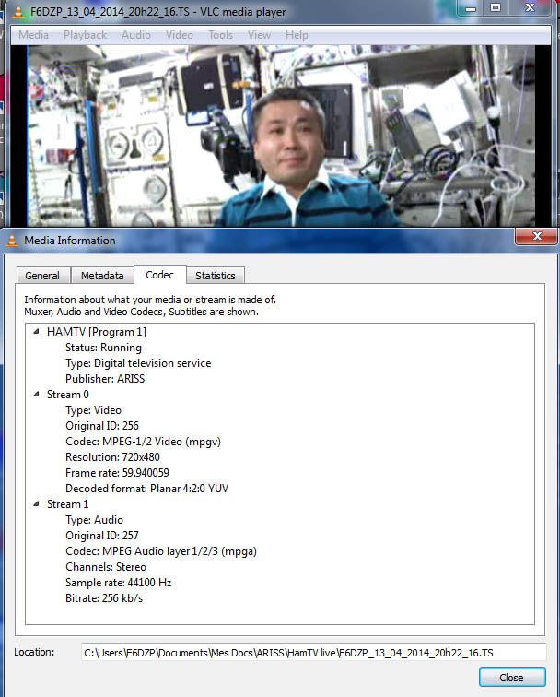Switch to the Statistics tab

tap(215, 276)
